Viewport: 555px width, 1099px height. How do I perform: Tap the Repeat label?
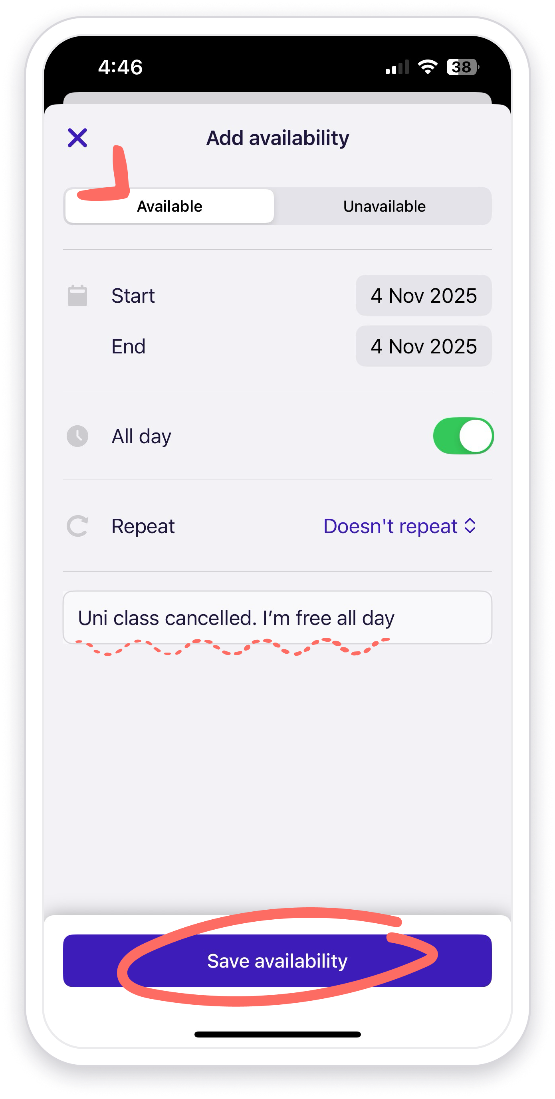pyautogui.click(x=143, y=526)
